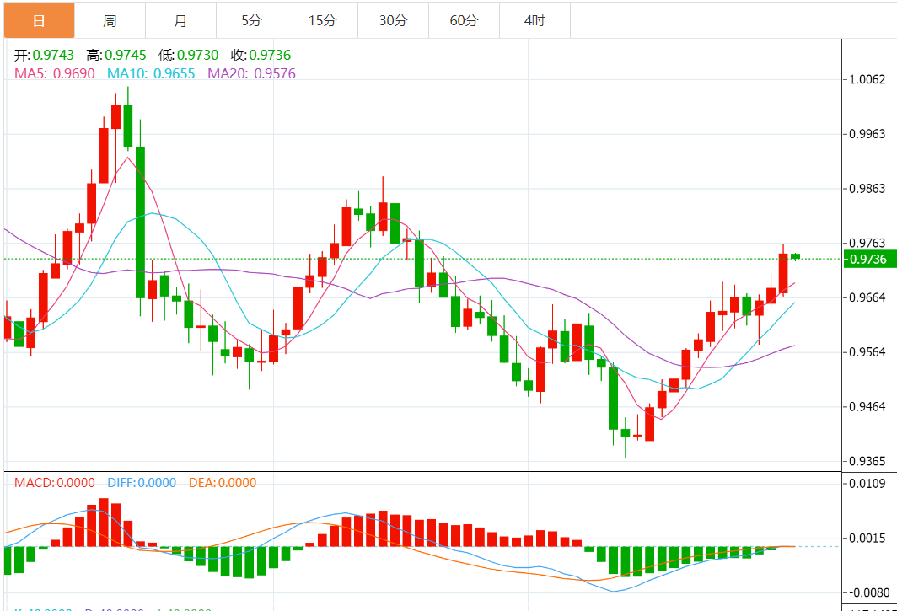
Task: Click the 0.9863 price axis label
Action: [x=867, y=189]
